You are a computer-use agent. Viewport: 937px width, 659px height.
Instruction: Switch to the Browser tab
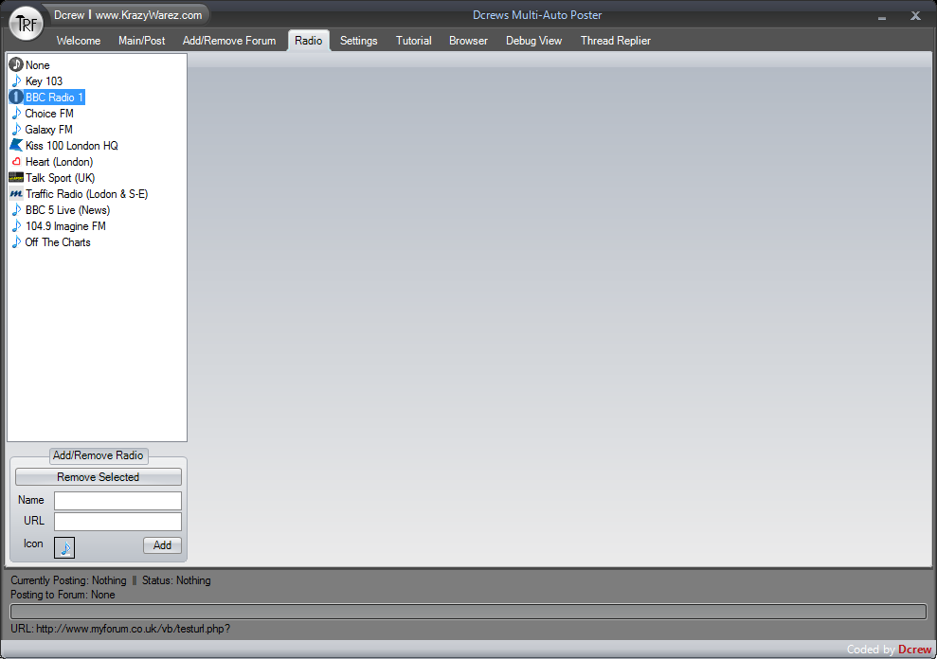[x=468, y=41]
